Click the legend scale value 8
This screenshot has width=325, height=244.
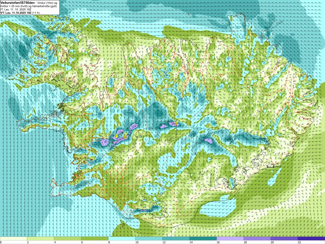[x=109, y=242]
